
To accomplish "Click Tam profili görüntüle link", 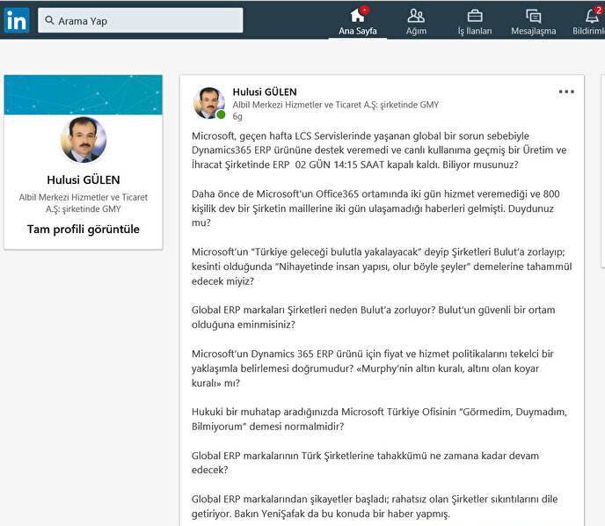I will [x=84, y=230].
